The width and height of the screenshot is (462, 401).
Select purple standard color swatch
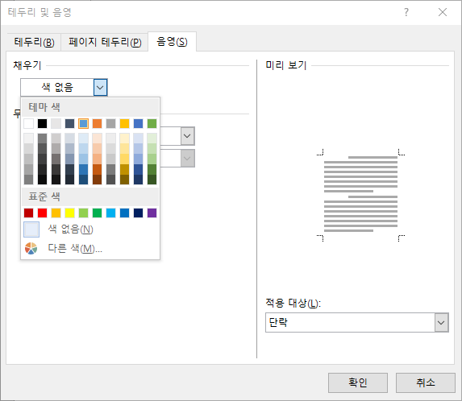coord(152,213)
